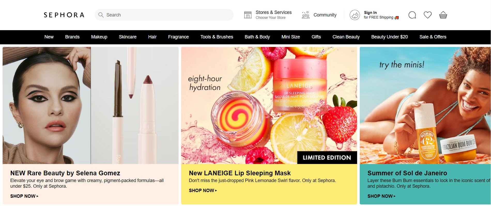
Task: Click the Sephora logo
Action: (x=64, y=15)
